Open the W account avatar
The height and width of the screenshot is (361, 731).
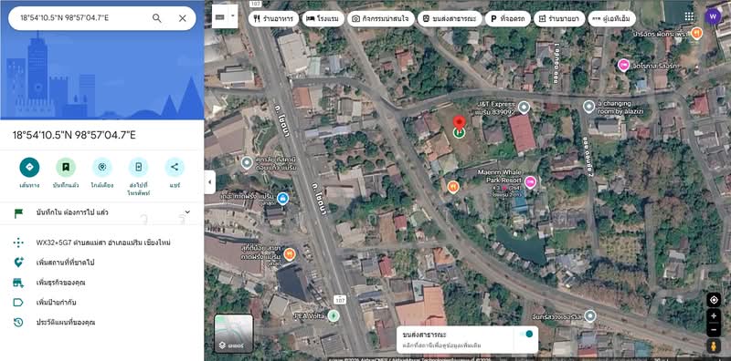(x=713, y=16)
